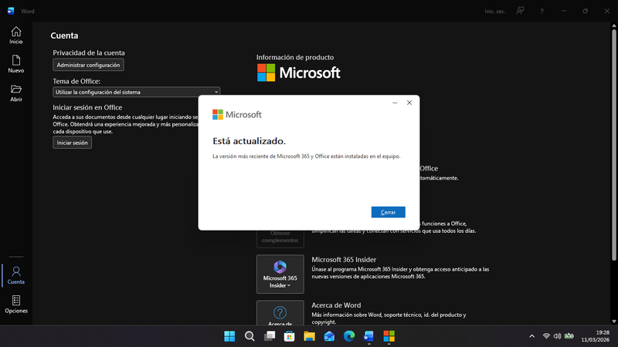Open the Tema de Office dropdown
This screenshot has height=347, width=618.
pyautogui.click(x=137, y=92)
